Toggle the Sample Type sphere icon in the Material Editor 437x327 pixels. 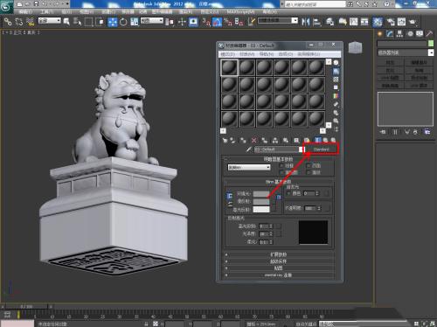pyautogui.click(x=336, y=63)
